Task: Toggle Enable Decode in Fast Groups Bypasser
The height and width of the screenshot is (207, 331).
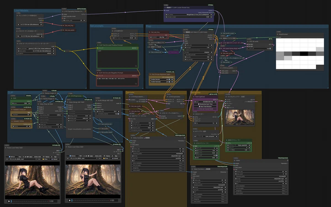Action: tap(162, 79)
